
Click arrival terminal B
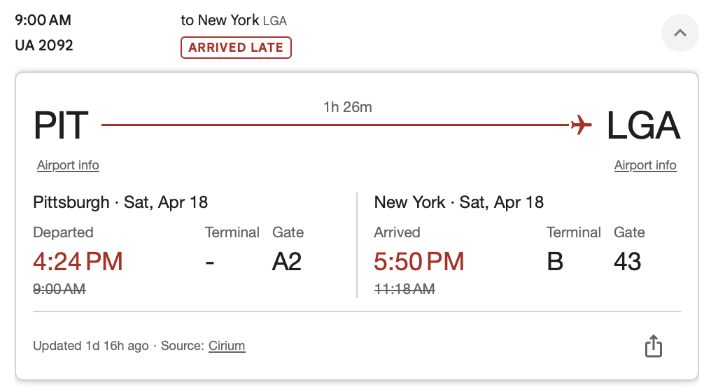tap(555, 262)
